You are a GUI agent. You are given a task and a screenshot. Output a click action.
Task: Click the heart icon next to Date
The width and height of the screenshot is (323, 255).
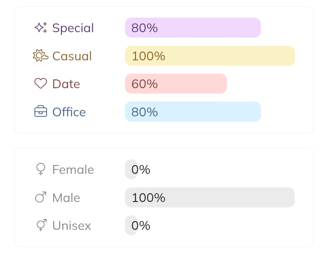tap(41, 84)
